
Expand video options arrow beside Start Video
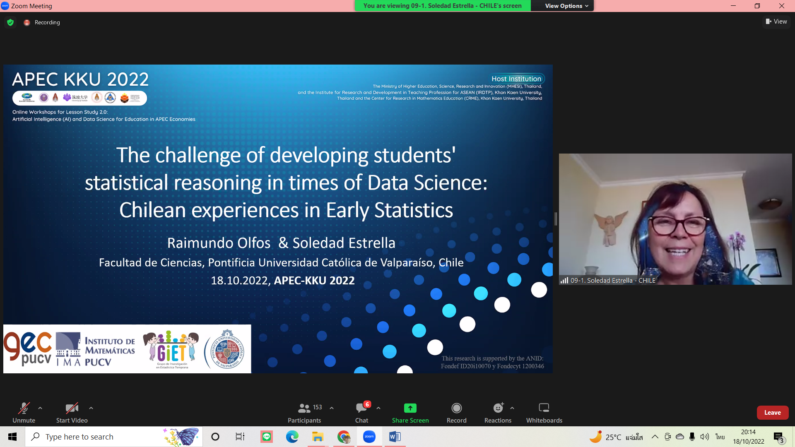coord(91,408)
